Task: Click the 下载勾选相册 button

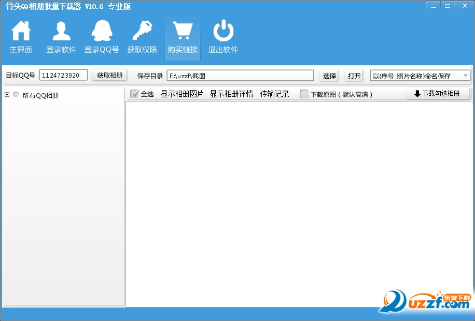Action: click(438, 94)
